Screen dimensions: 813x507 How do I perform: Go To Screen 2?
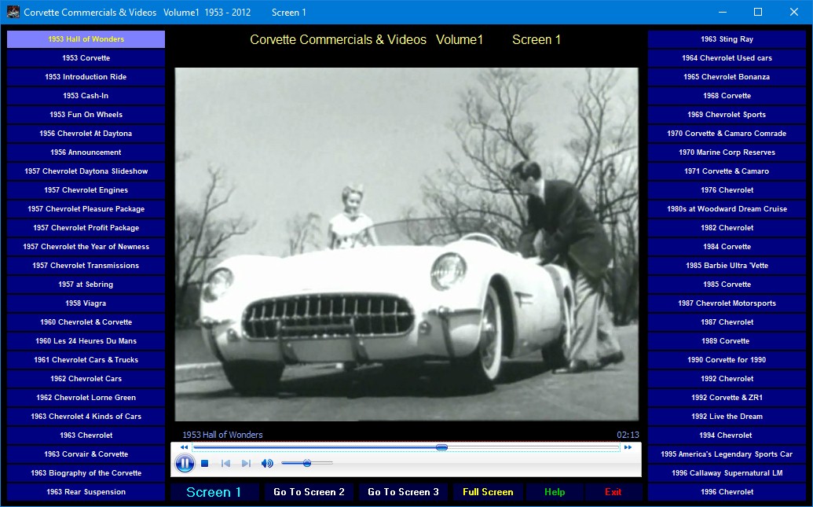tap(309, 492)
